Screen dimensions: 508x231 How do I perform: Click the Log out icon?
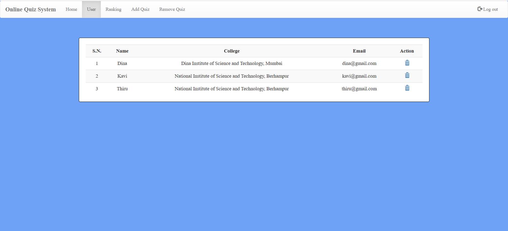point(480,9)
